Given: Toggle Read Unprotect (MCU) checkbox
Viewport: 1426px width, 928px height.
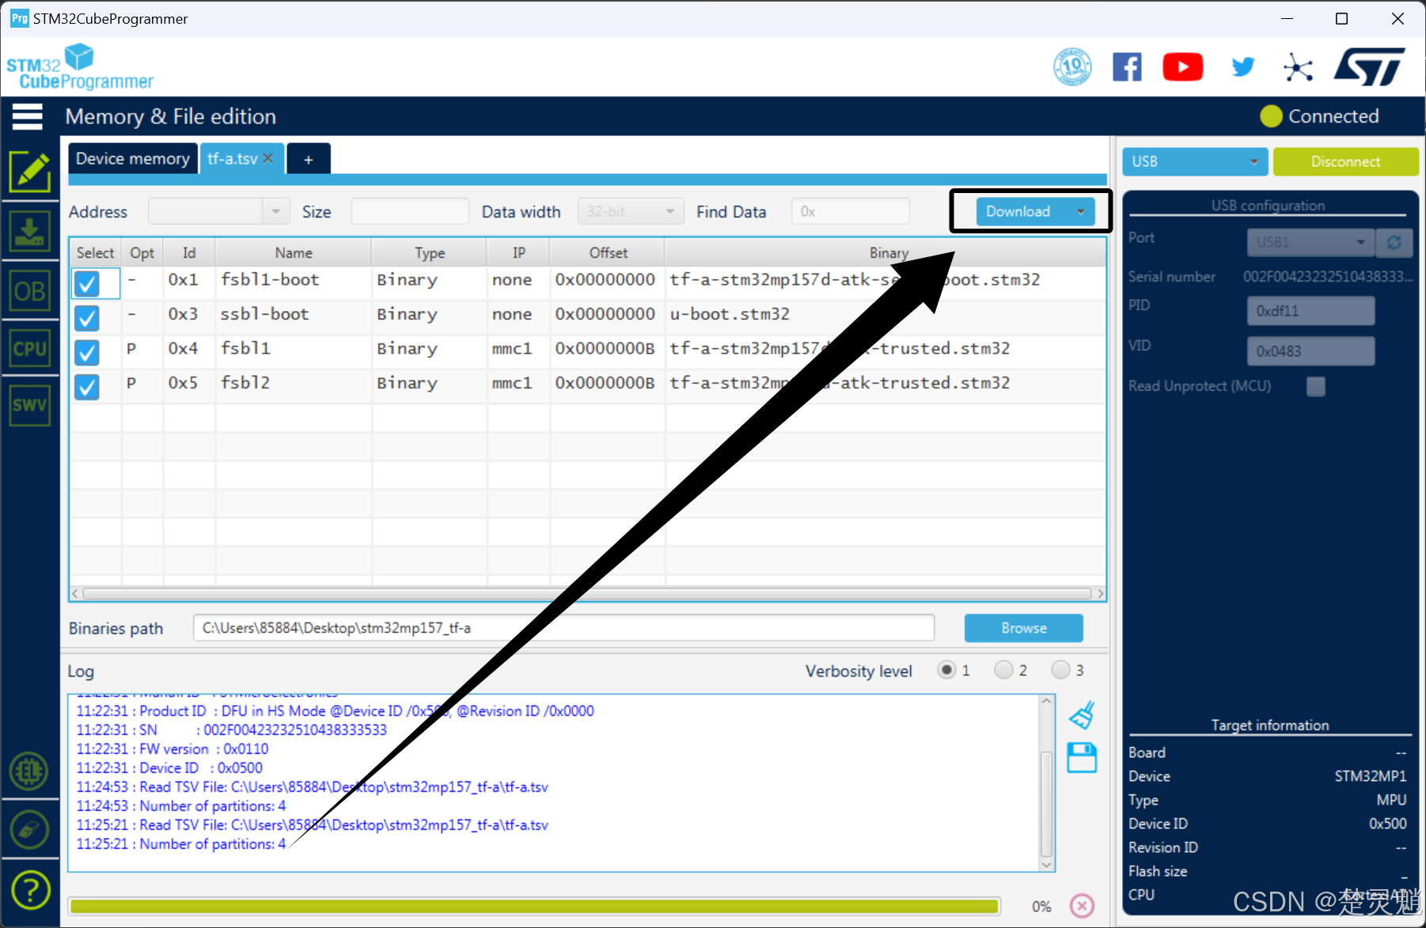Looking at the screenshot, I should coord(1315,386).
